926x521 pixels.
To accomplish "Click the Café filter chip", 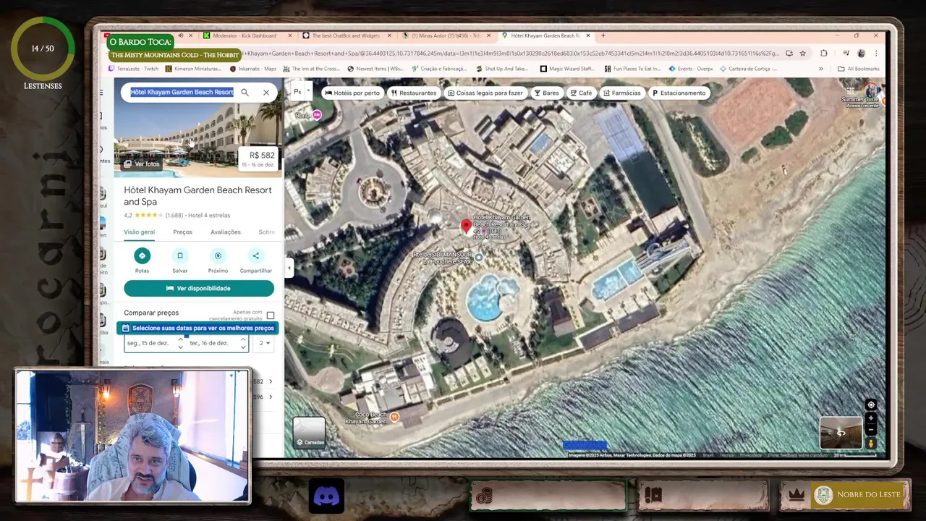I will pos(580,93).
